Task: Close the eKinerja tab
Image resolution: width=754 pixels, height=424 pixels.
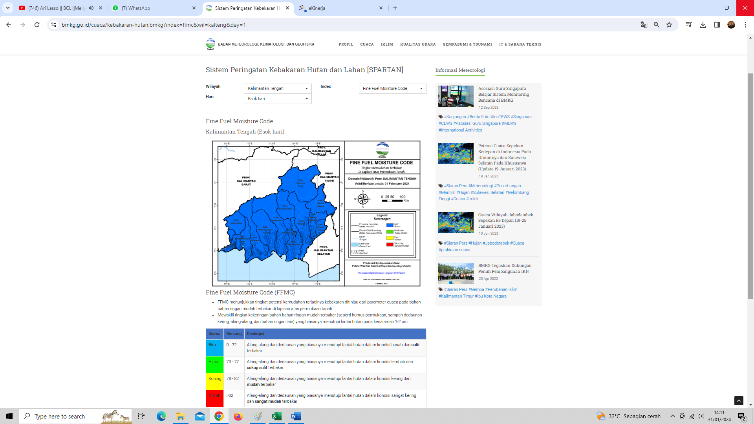Action: [x=381, y=8]
